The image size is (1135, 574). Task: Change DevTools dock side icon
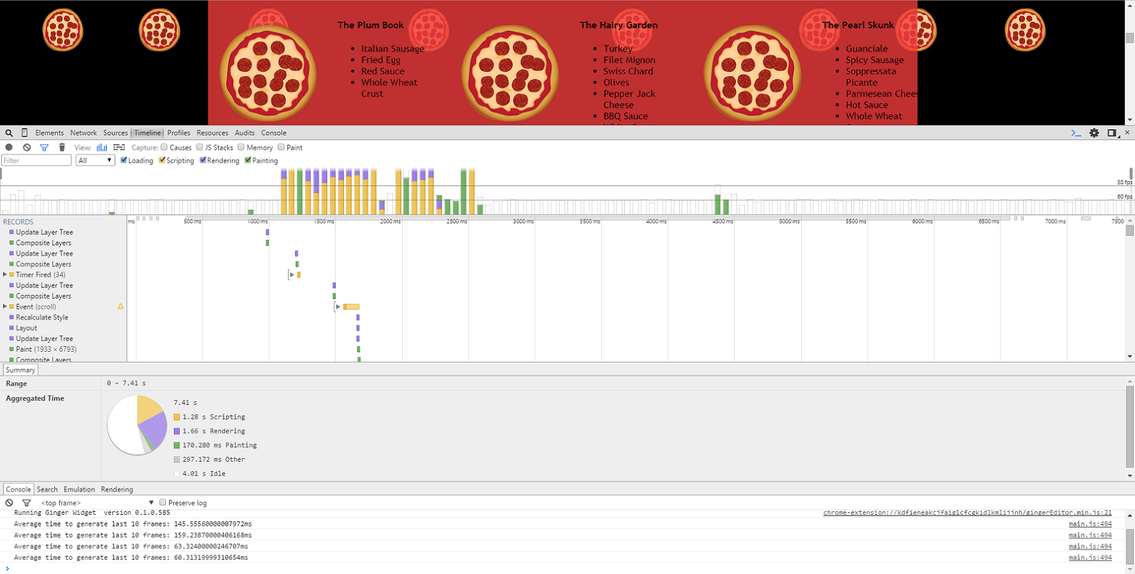point(1112,133)
